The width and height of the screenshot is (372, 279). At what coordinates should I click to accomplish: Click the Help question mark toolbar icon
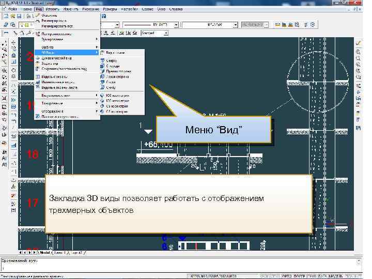[104, 16]
